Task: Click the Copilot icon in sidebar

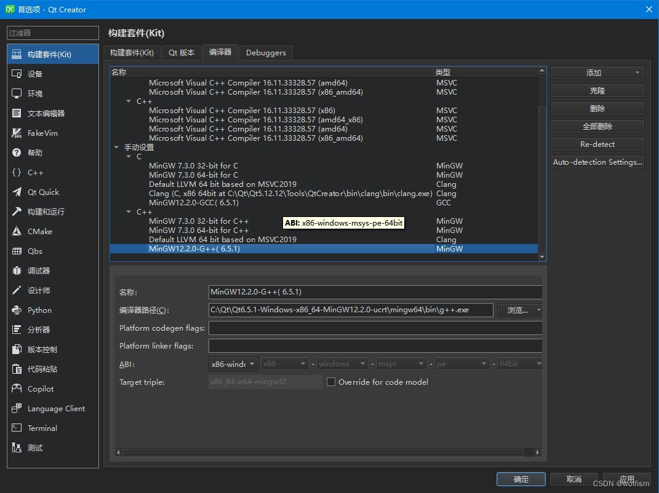Action: pos(17,388)
